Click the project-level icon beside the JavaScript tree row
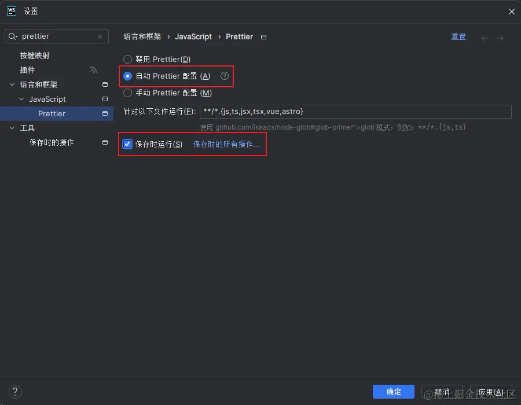This screenshot has height=405, width=521. click(x=105, y=99)
